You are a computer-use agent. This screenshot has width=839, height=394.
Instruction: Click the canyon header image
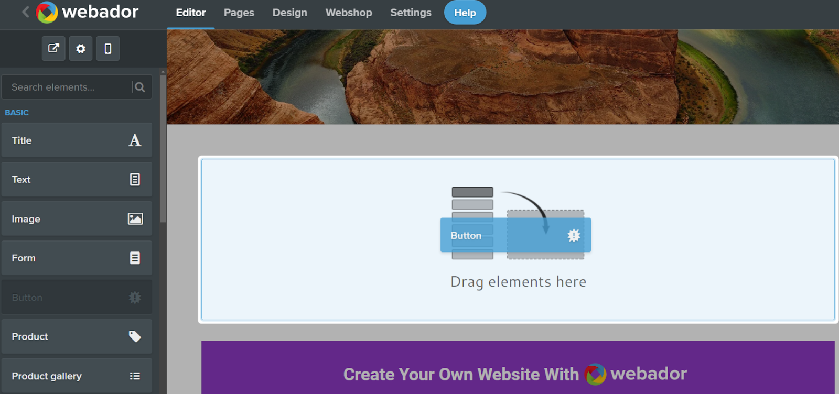(503, 77)
